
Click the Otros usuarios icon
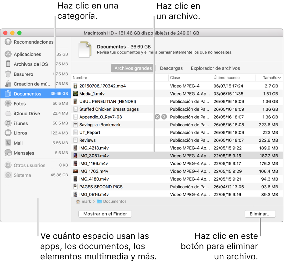pos(8,165)
